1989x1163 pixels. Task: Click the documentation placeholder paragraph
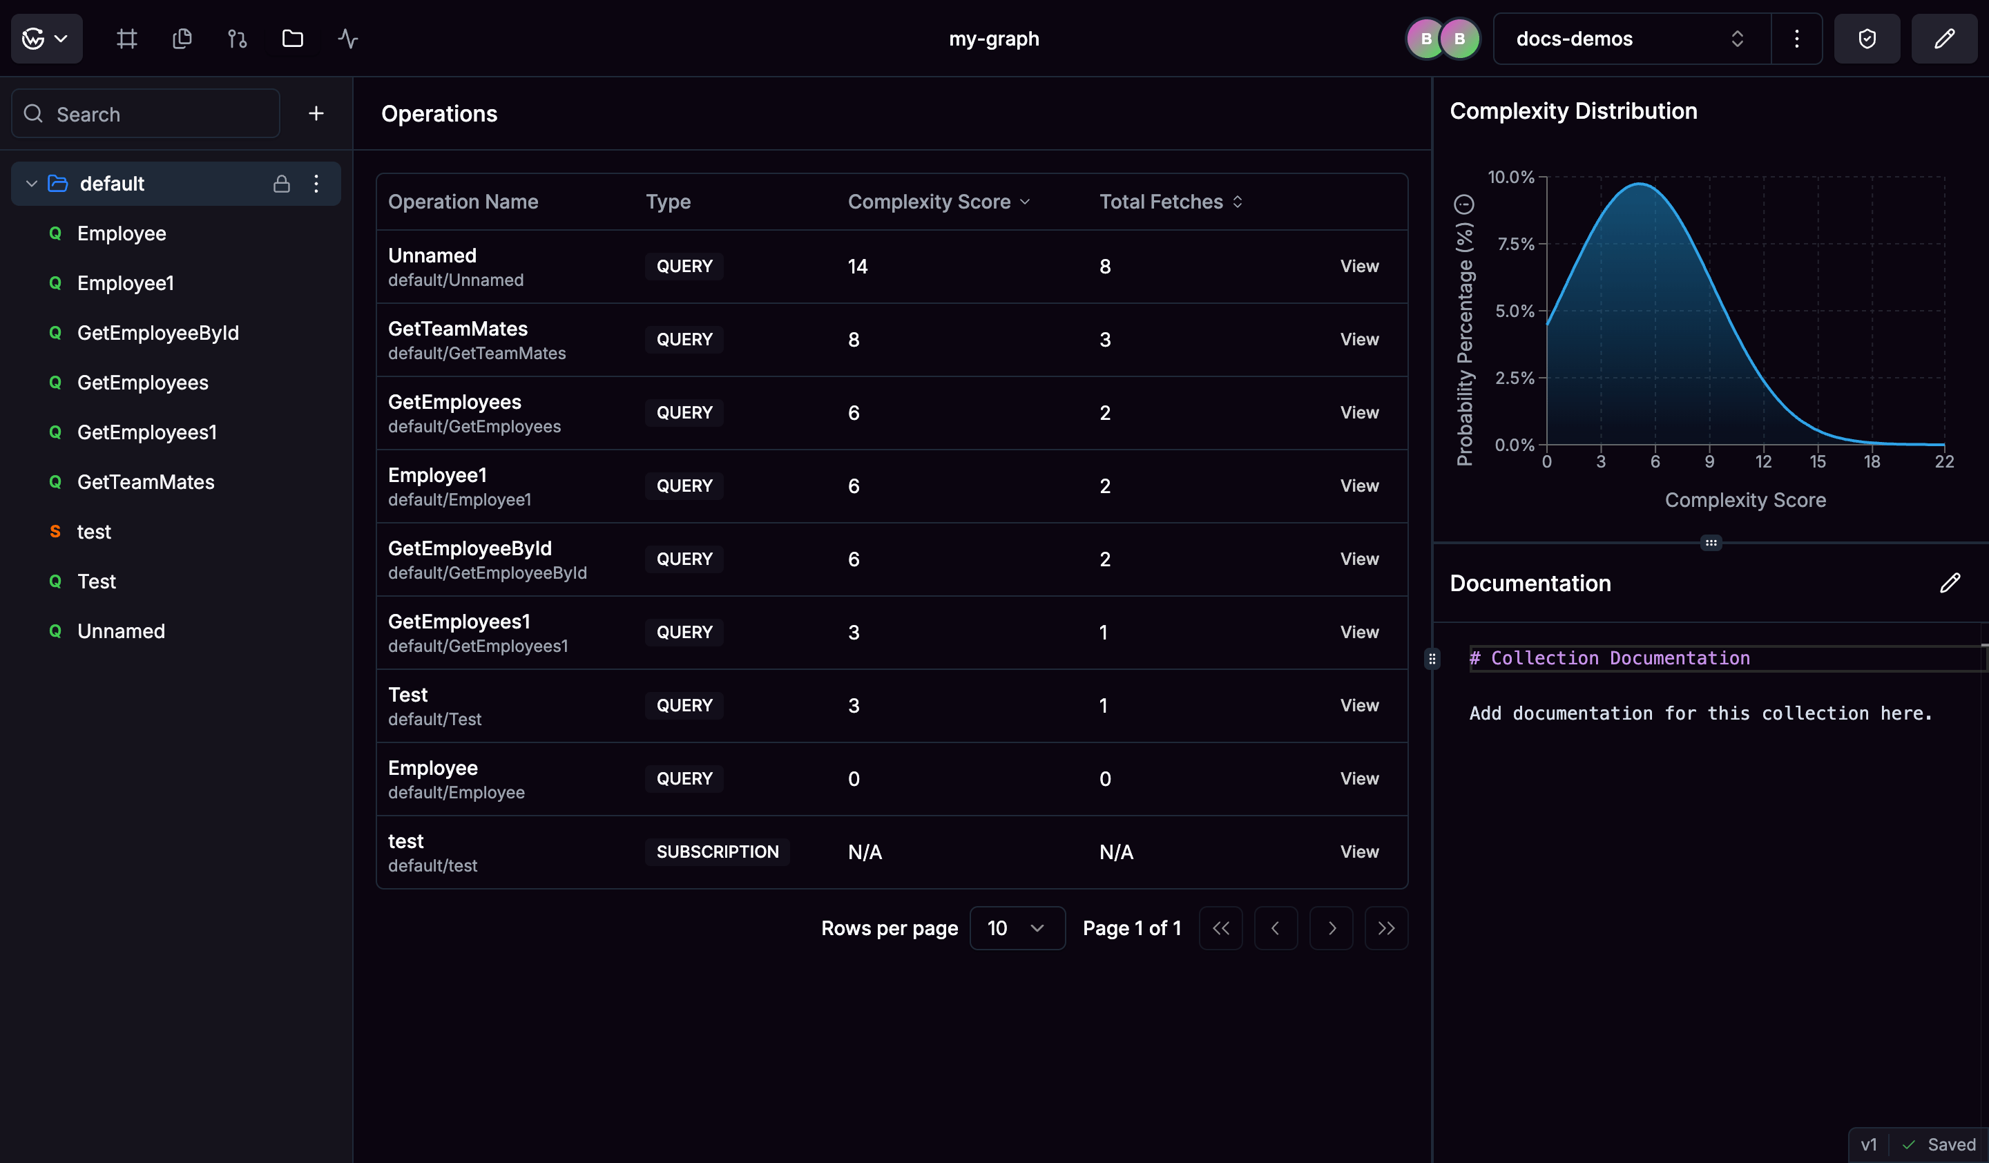1700,713
